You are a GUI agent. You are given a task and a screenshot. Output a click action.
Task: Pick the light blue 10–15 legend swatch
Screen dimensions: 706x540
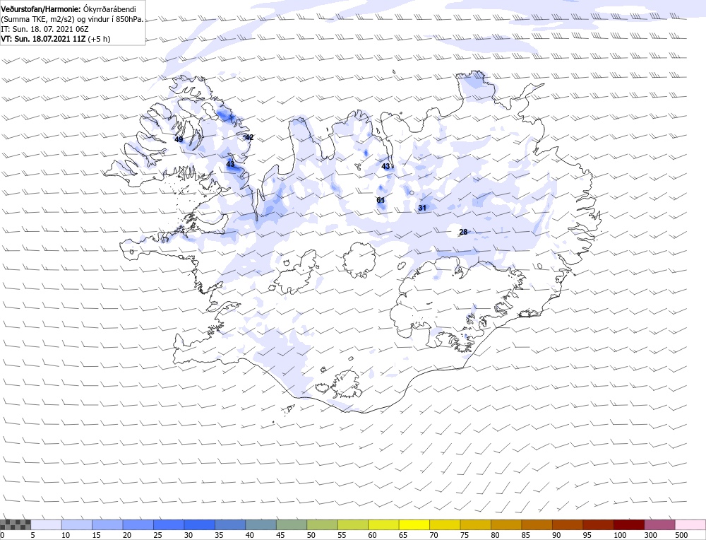76,524
